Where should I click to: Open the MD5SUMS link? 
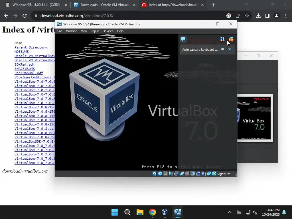click(x=22, y=52)
